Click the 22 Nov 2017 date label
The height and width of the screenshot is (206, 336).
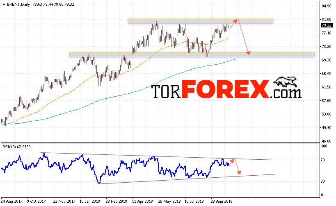(x=64, y=201)
